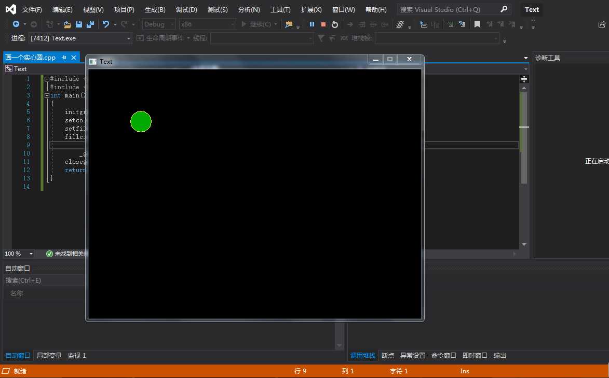
Task: Open the back navigation history dropdown
Action: [x=25, y=24]
